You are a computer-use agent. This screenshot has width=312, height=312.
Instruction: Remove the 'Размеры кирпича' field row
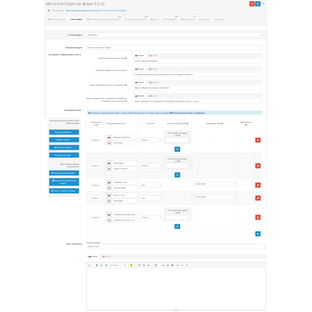tap(258, 140)
